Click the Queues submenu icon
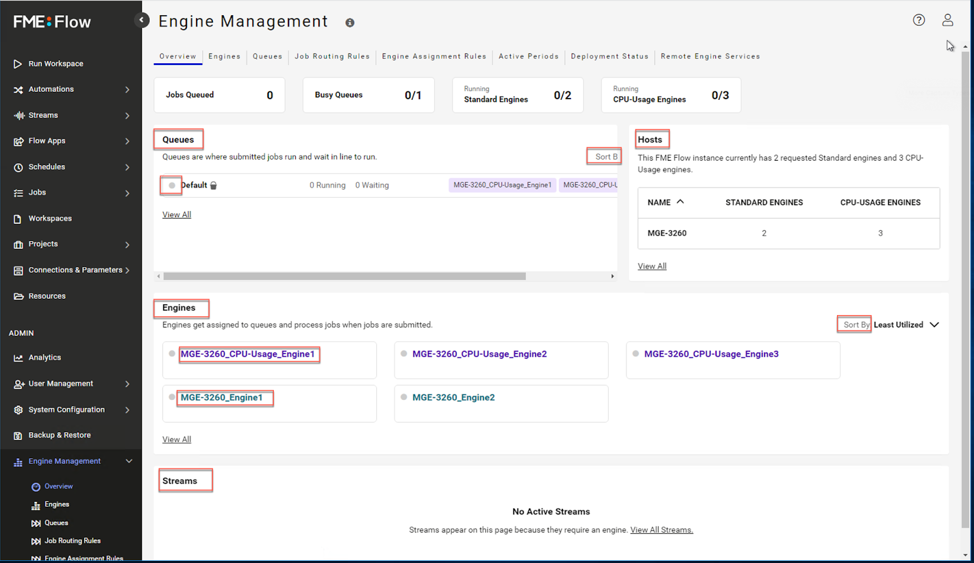This screenshot has height=563, width=974. [36, 523]
